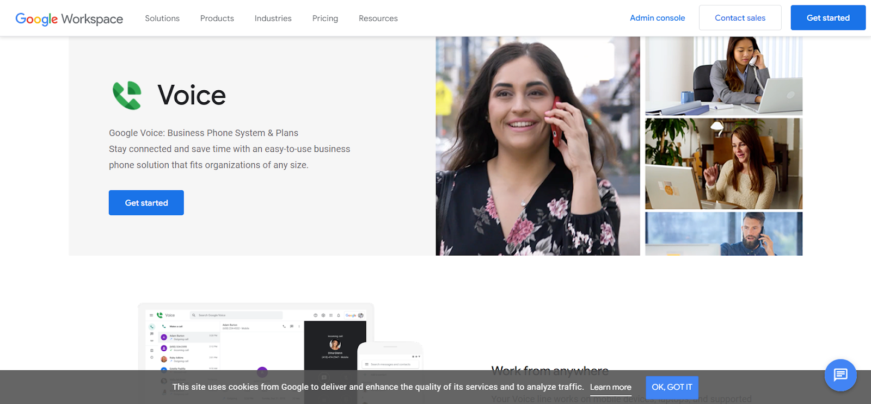The width and height of the screenshot is (871, 404).
Task: Click Get started in the top navigation
Action: 828,18
